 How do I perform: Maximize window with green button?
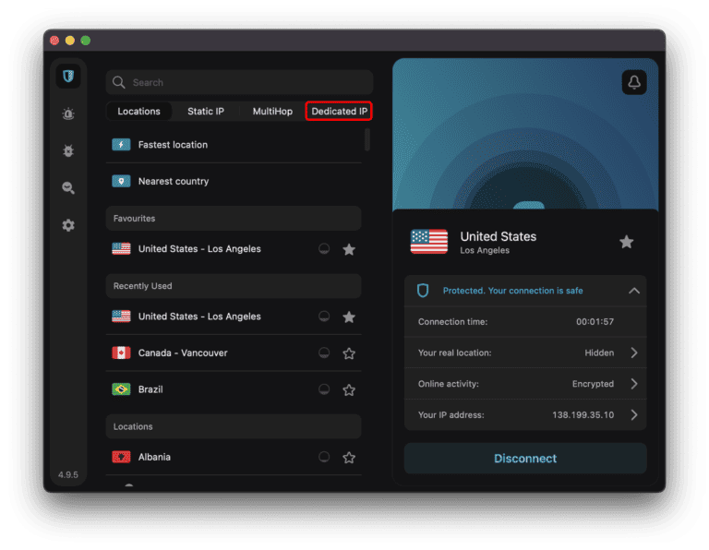tap(86, 41)
